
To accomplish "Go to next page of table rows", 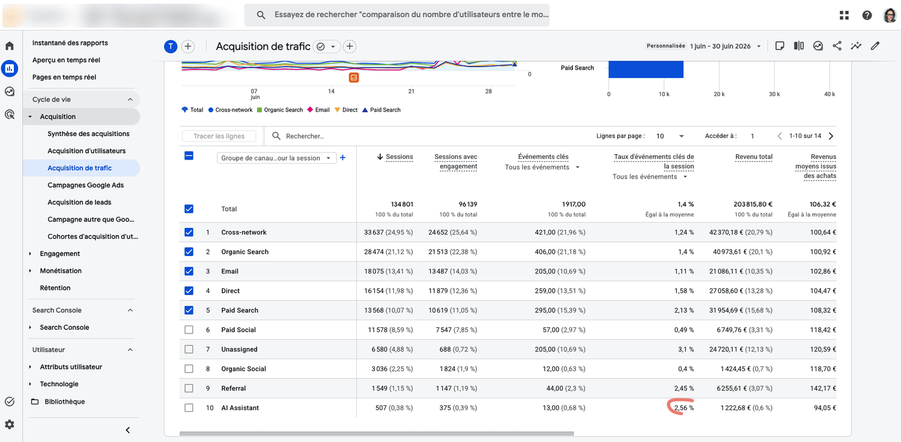I will (831, 136).
